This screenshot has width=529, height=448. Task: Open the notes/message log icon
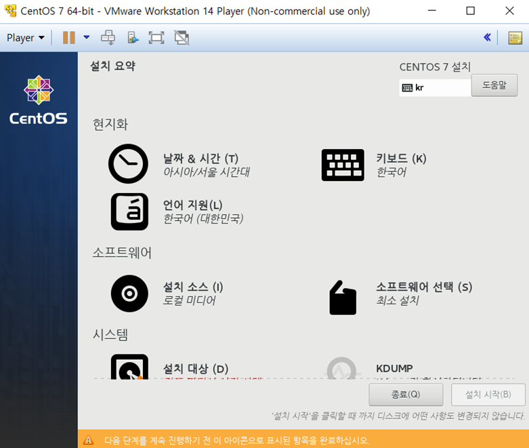pyautogui.click(x=515, y=38)
